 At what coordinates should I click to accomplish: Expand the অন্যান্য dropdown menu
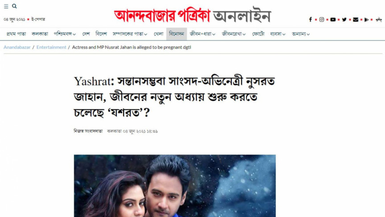[x=301, y=34]
